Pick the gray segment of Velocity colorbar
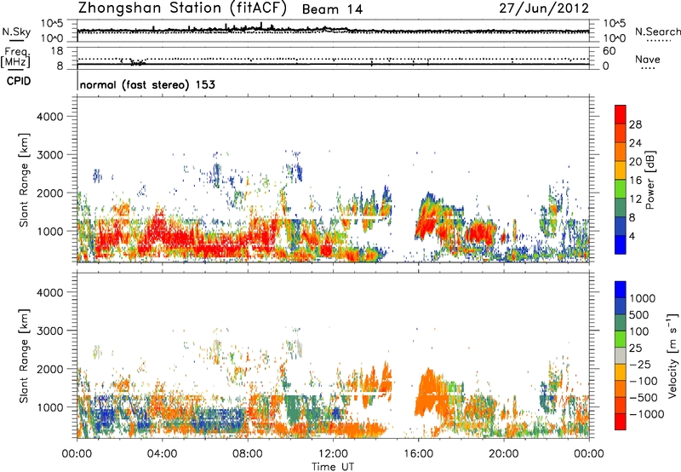Viewport: 681px width, 472px height. (621, 356)
